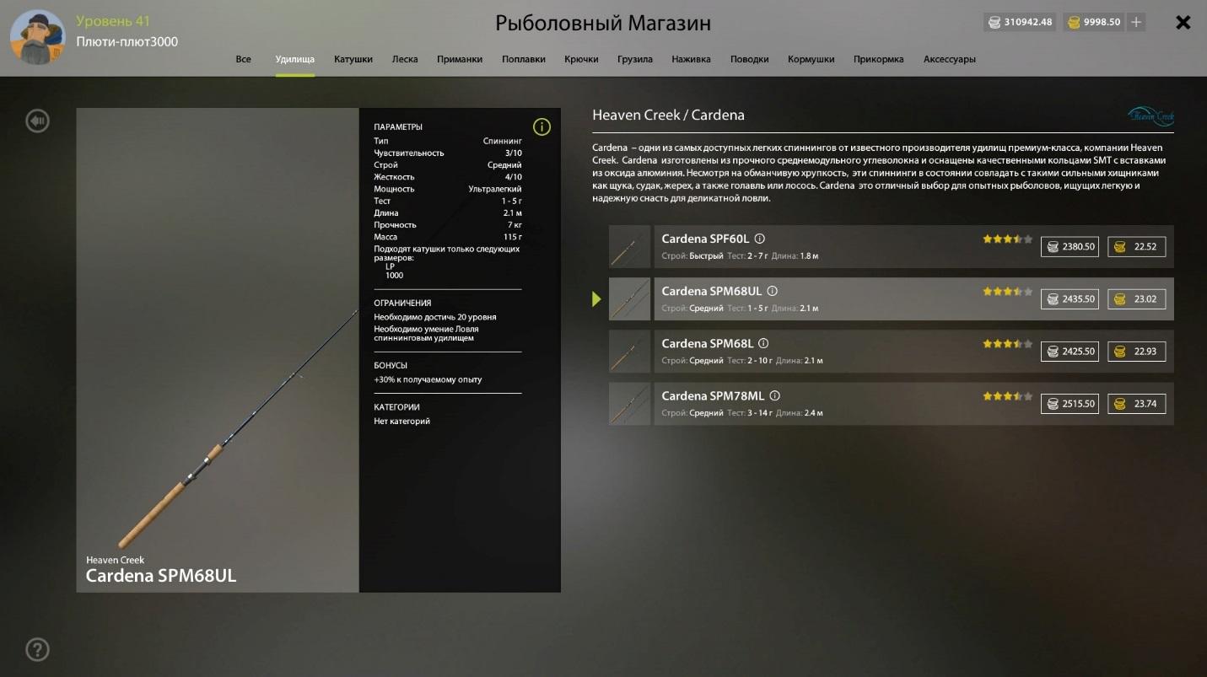Switch to the Катушки tab

pos(353,59)
